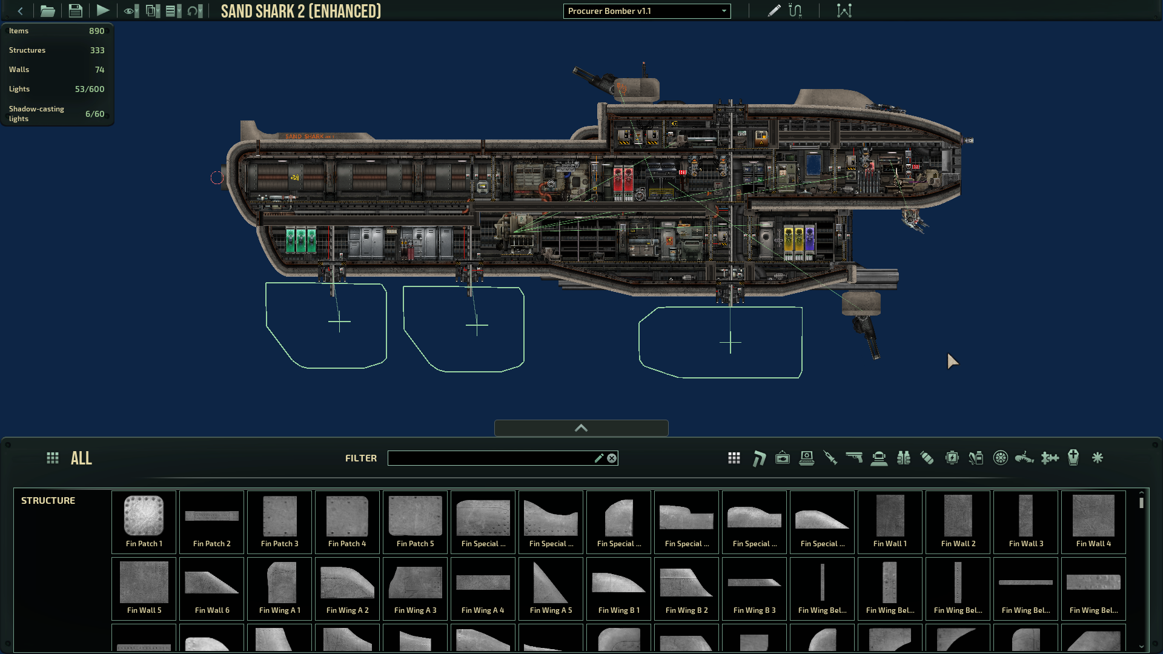Filter by item assembly puzzle icon
The height and width of the screenshot is (654, 1163).
pos(1050,458)
